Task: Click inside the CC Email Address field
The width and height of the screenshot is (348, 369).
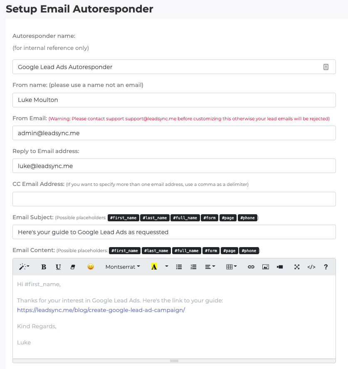Action: [x=174, y=199]
